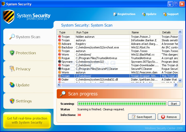The width and height of the screenshot is (186, 132).
Task: Sort by Details column header
Action: click(x=169, y=32)
